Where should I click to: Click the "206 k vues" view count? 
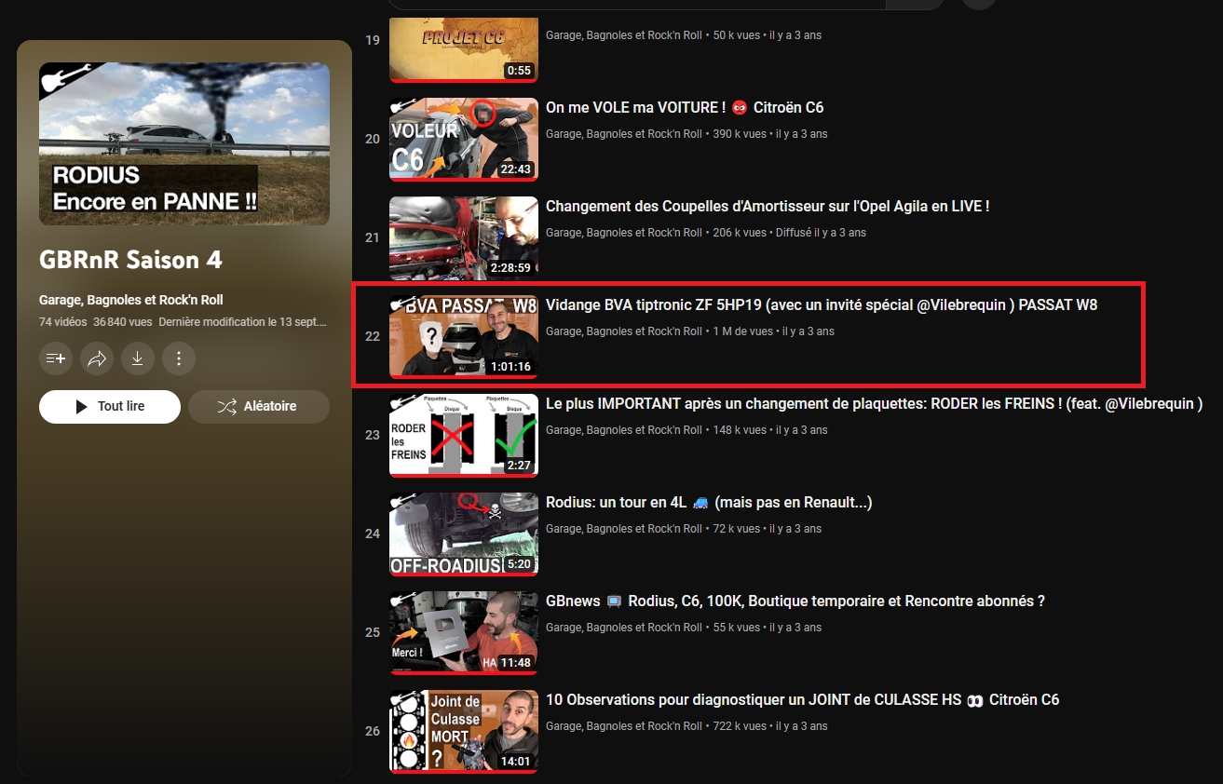tap(741, 233)
